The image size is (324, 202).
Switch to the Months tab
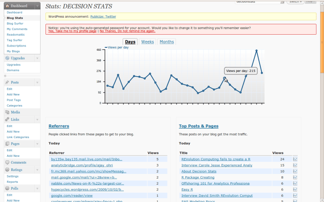[167, 42]
